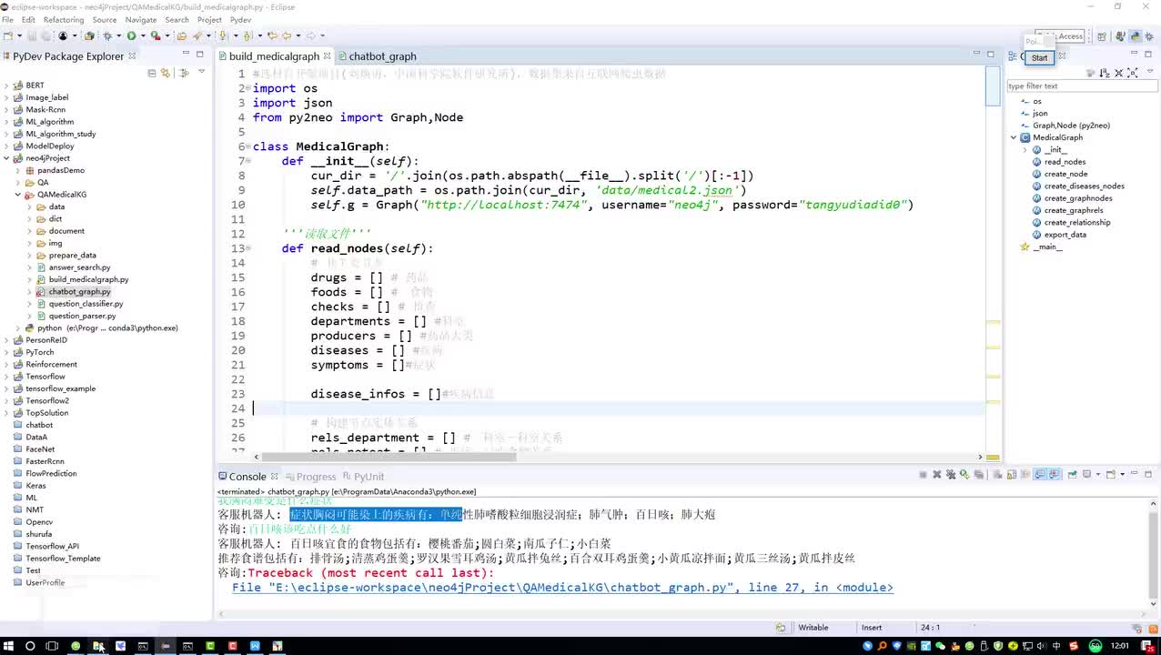Click Remove Launch icon in Console toolbar
The width and height of the screenshot is (1161, 655).
(x=937, y=474)
